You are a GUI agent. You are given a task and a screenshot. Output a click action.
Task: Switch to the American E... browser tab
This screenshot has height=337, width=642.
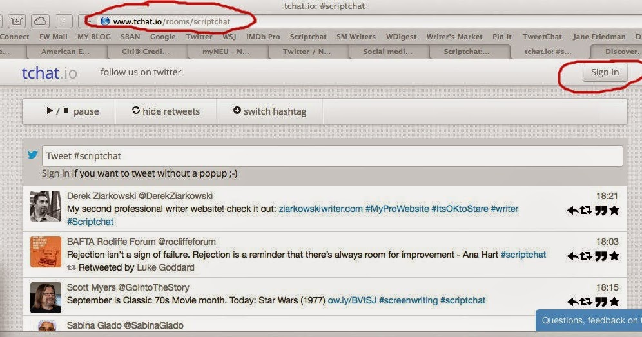pos(67,52)
